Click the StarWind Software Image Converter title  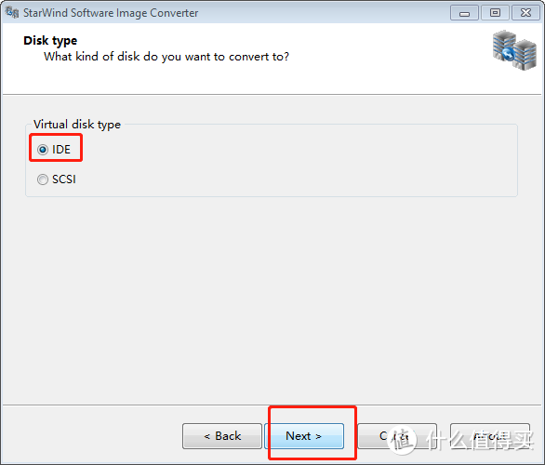point(111,13)
